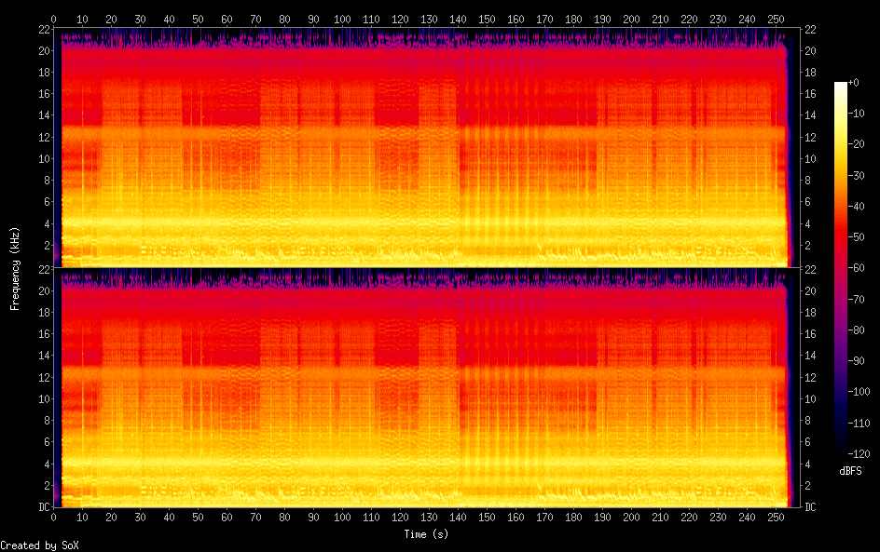The height and width of the screenshot is (552, 880).
Task: Click the "dBFS" legend label
Action: pyautogui.click(x=849, y=471)
